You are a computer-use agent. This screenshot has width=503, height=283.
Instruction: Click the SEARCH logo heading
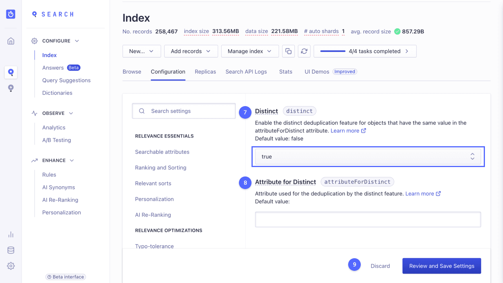pos(53,14)
